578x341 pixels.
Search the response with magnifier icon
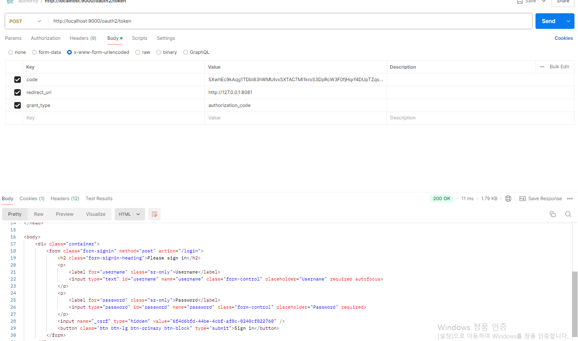pyautogui.click(x=568, y=214)
